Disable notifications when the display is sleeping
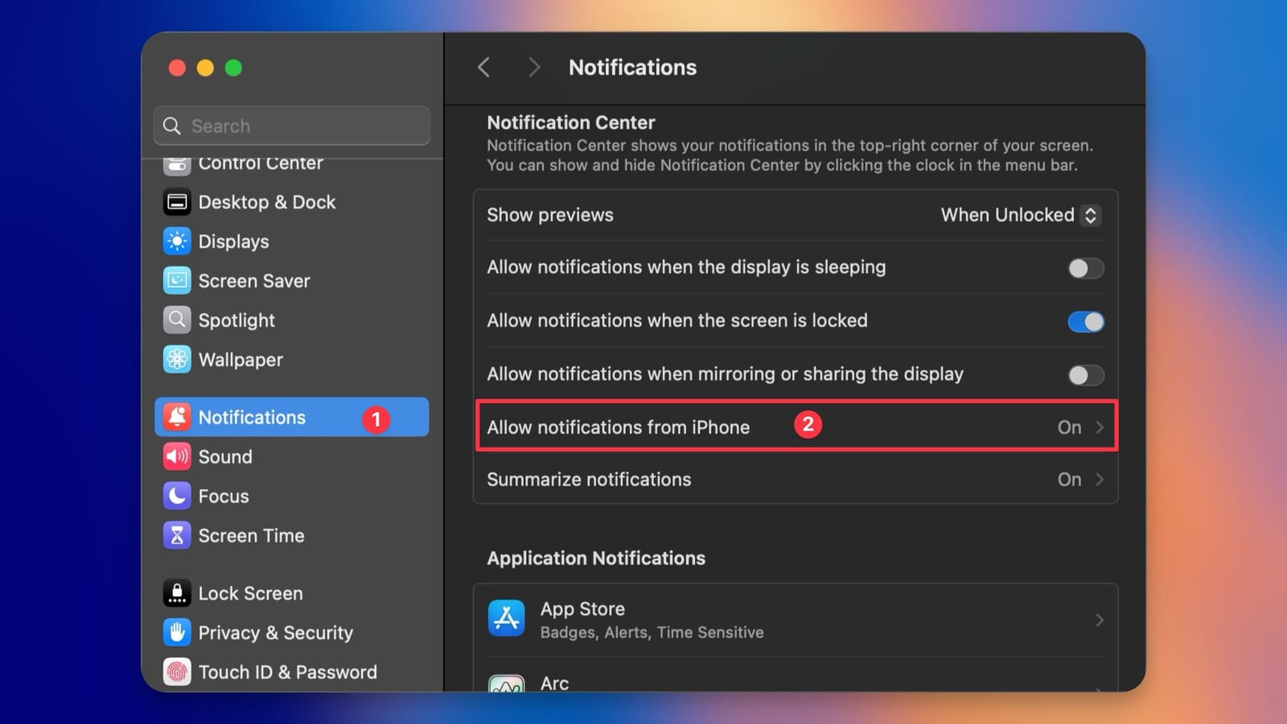 pyautogui.click(x=1085, y=269)
